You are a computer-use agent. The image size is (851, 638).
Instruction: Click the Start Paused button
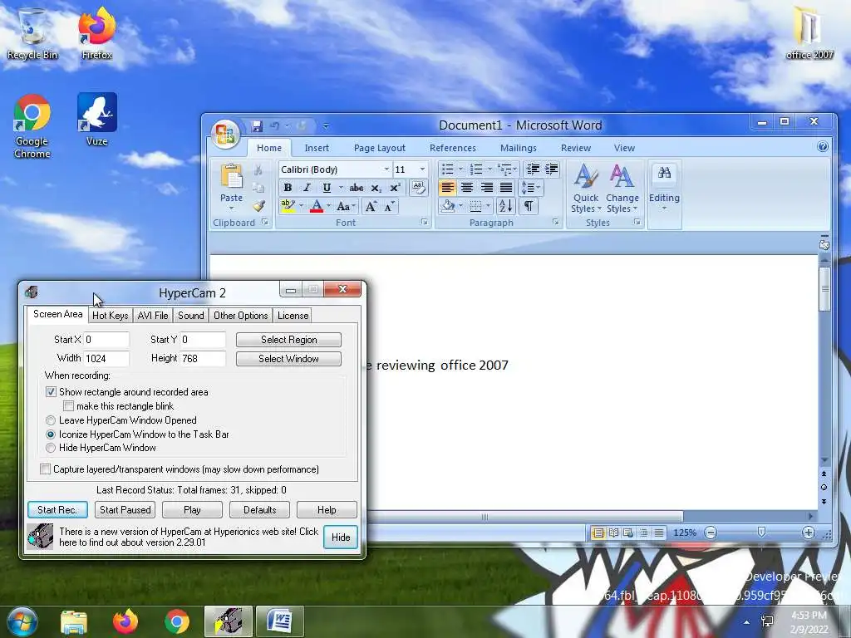(x=125, y=510)
